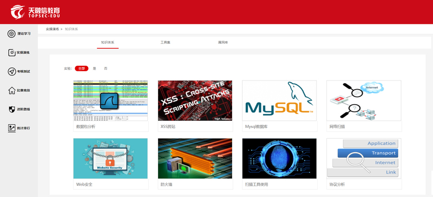Open the 漏洞库 tab

point(223,43)
